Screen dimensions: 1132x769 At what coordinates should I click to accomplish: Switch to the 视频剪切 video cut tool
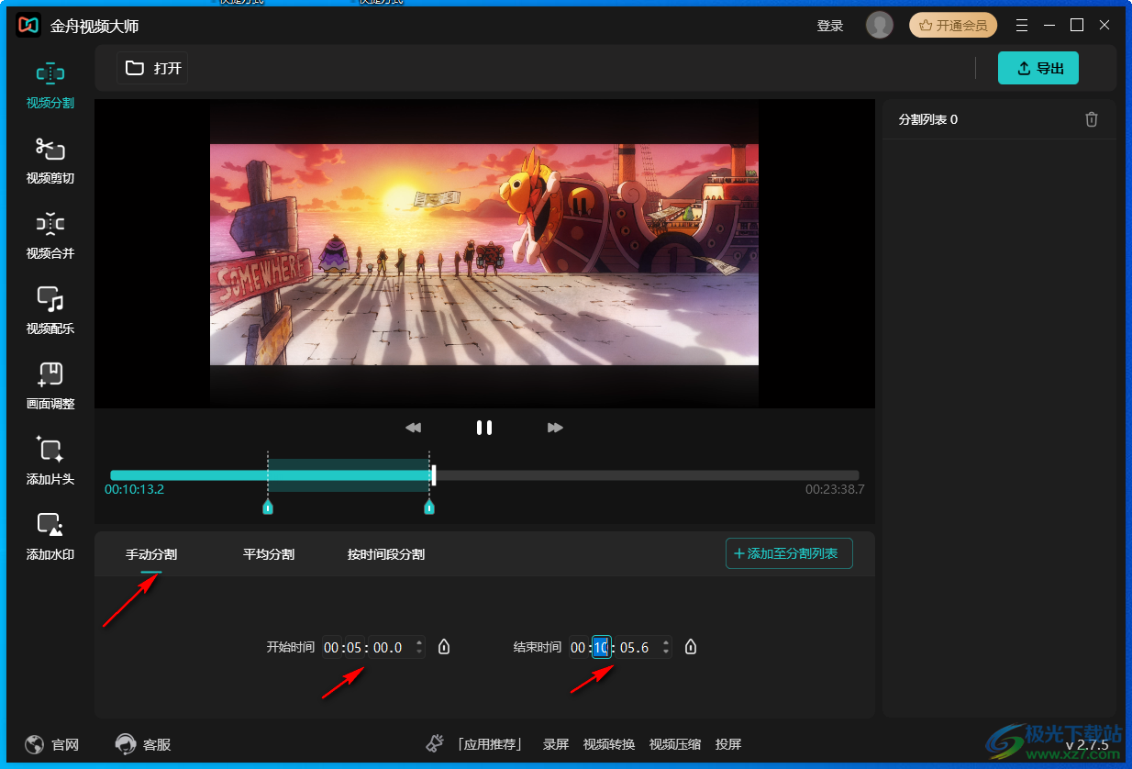click(50, 162)
